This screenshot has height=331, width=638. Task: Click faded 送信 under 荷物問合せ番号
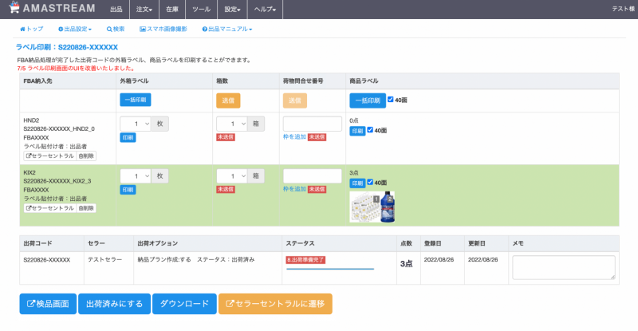(294, 100)
